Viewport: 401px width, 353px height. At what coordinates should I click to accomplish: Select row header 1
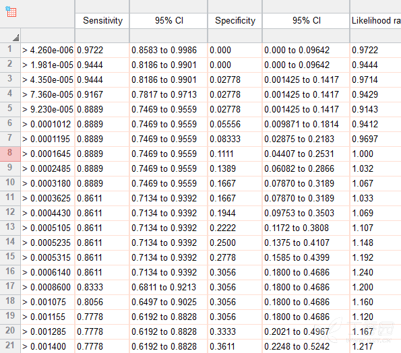point(10,50)
